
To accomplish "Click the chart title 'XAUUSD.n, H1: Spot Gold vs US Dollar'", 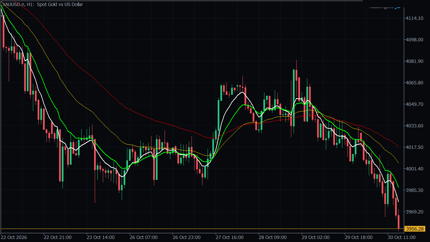I will (x=43, y=4).
